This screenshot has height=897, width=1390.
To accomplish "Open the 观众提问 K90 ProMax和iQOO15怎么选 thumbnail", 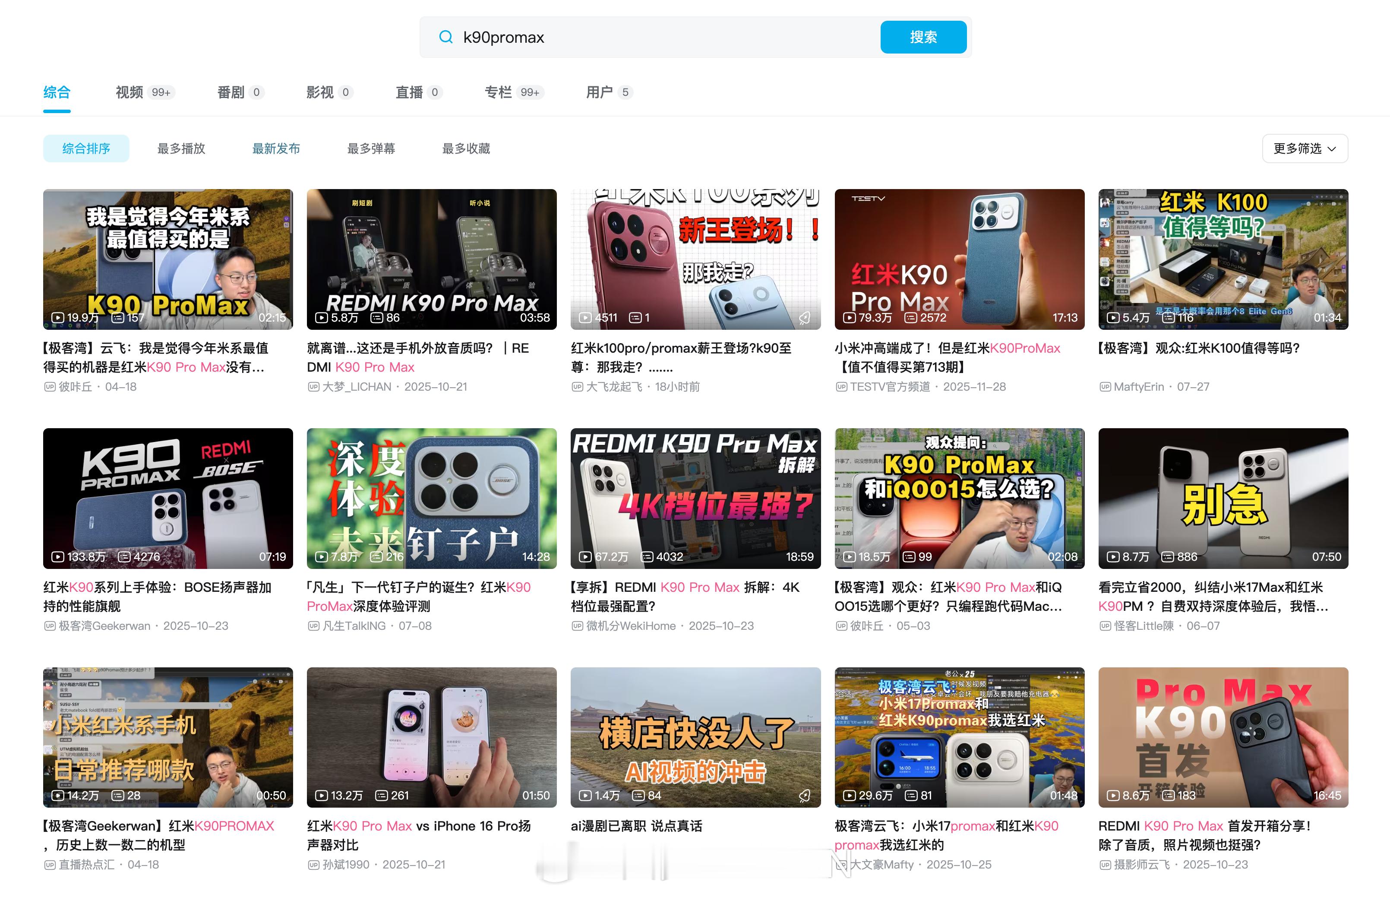I will pos(960,499).
